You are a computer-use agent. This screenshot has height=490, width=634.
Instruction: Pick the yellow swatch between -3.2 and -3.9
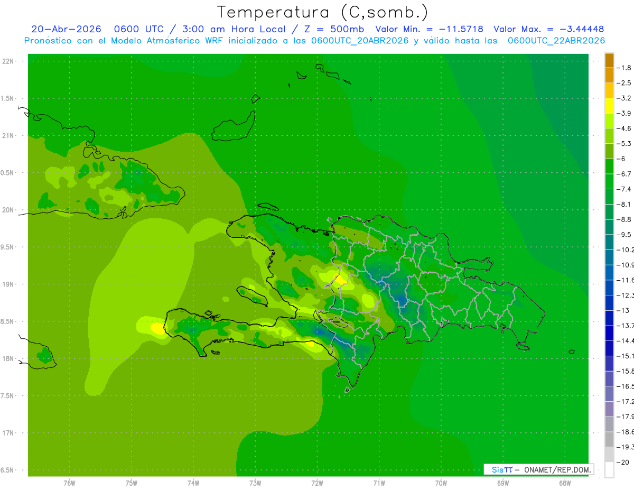(609, 106)
